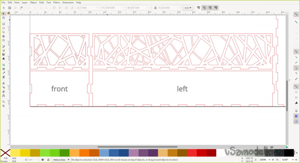
Task: Open the Extensions menu
Action: coord(68,2)
